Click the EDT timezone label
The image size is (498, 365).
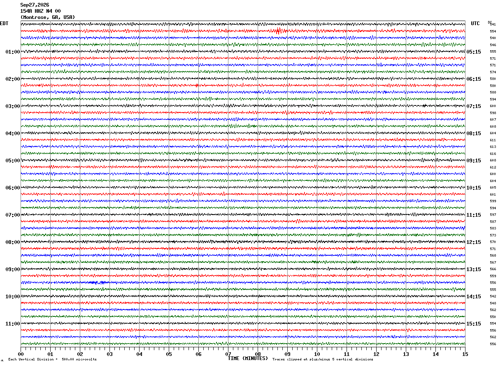pyautogui.click(x=4, y=23)
